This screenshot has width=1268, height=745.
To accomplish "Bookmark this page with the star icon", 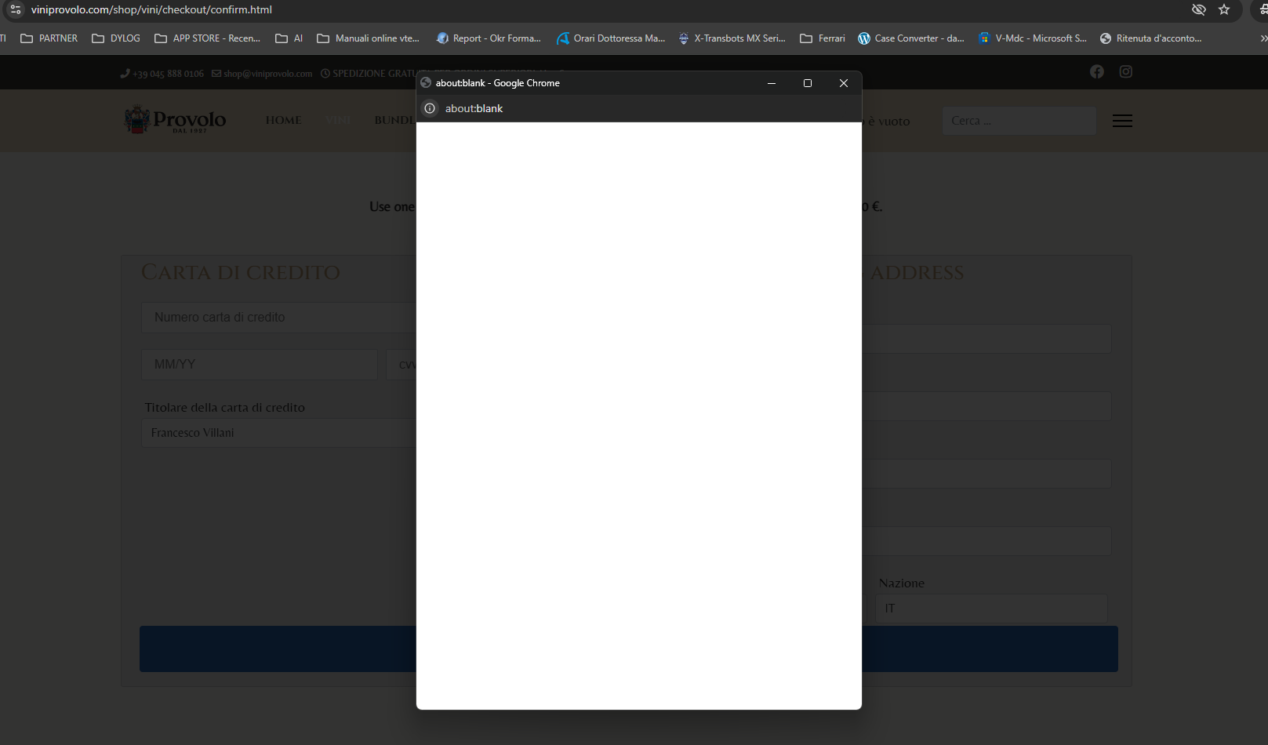I will pyautogui.click(x=1224, y=9).
